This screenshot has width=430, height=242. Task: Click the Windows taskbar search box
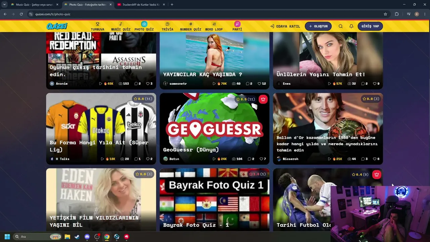point(38,237)
